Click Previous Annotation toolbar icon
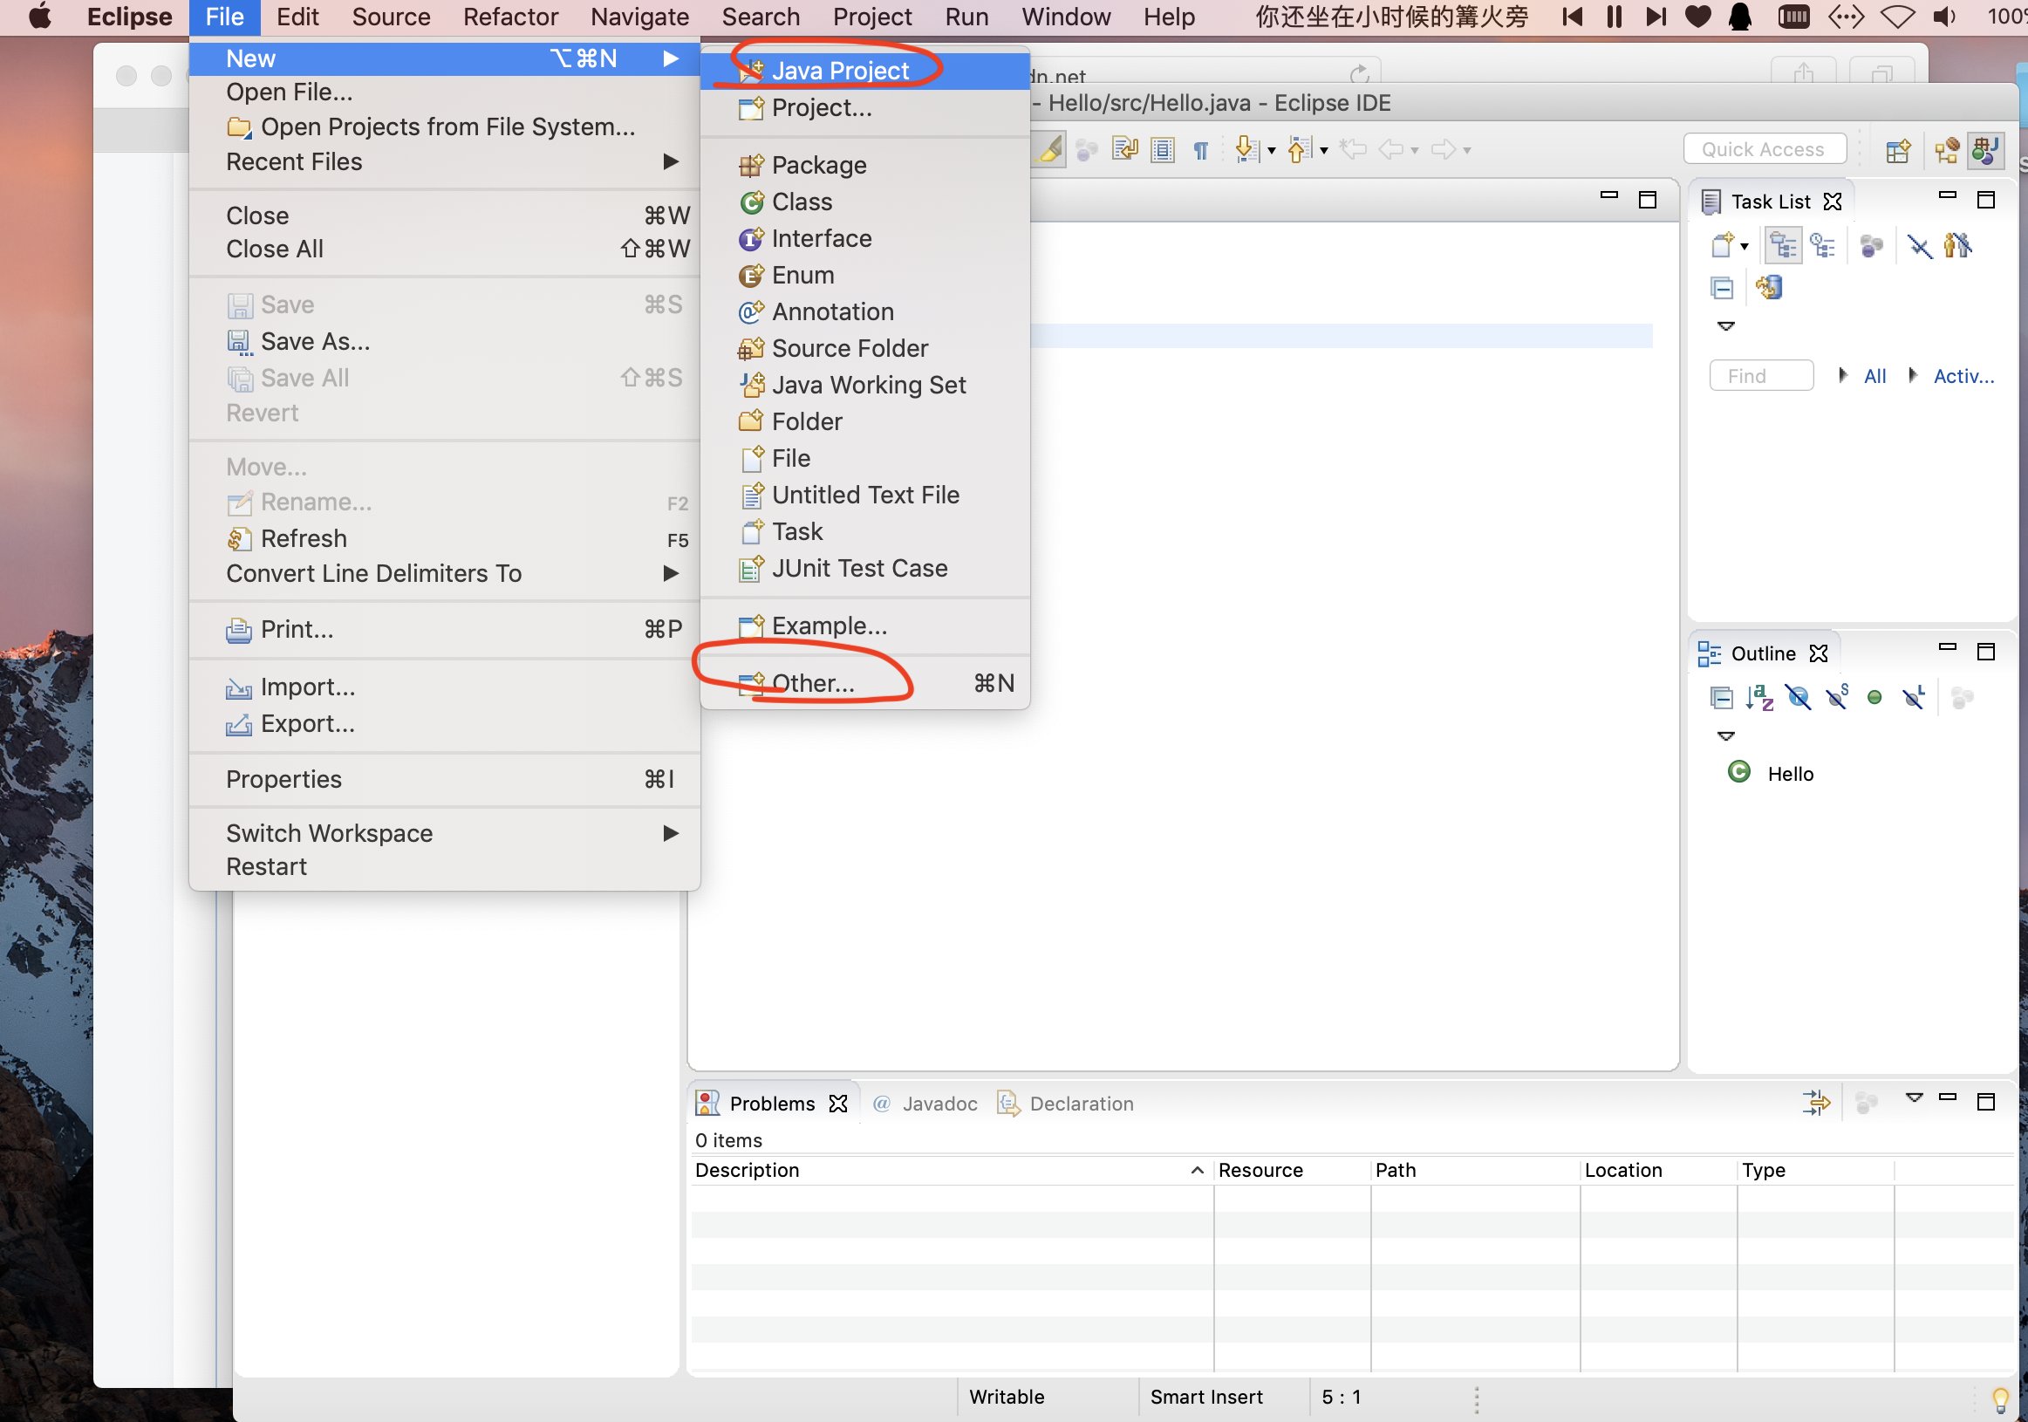This screenshot has height=1422, width=2028. 1298,150
